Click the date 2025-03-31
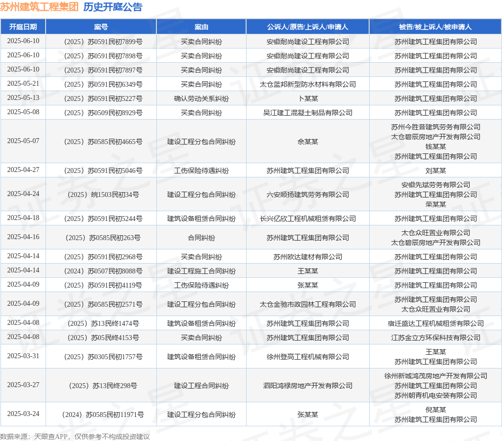Viewport: 502px width, 441px height. pos(23,356)
